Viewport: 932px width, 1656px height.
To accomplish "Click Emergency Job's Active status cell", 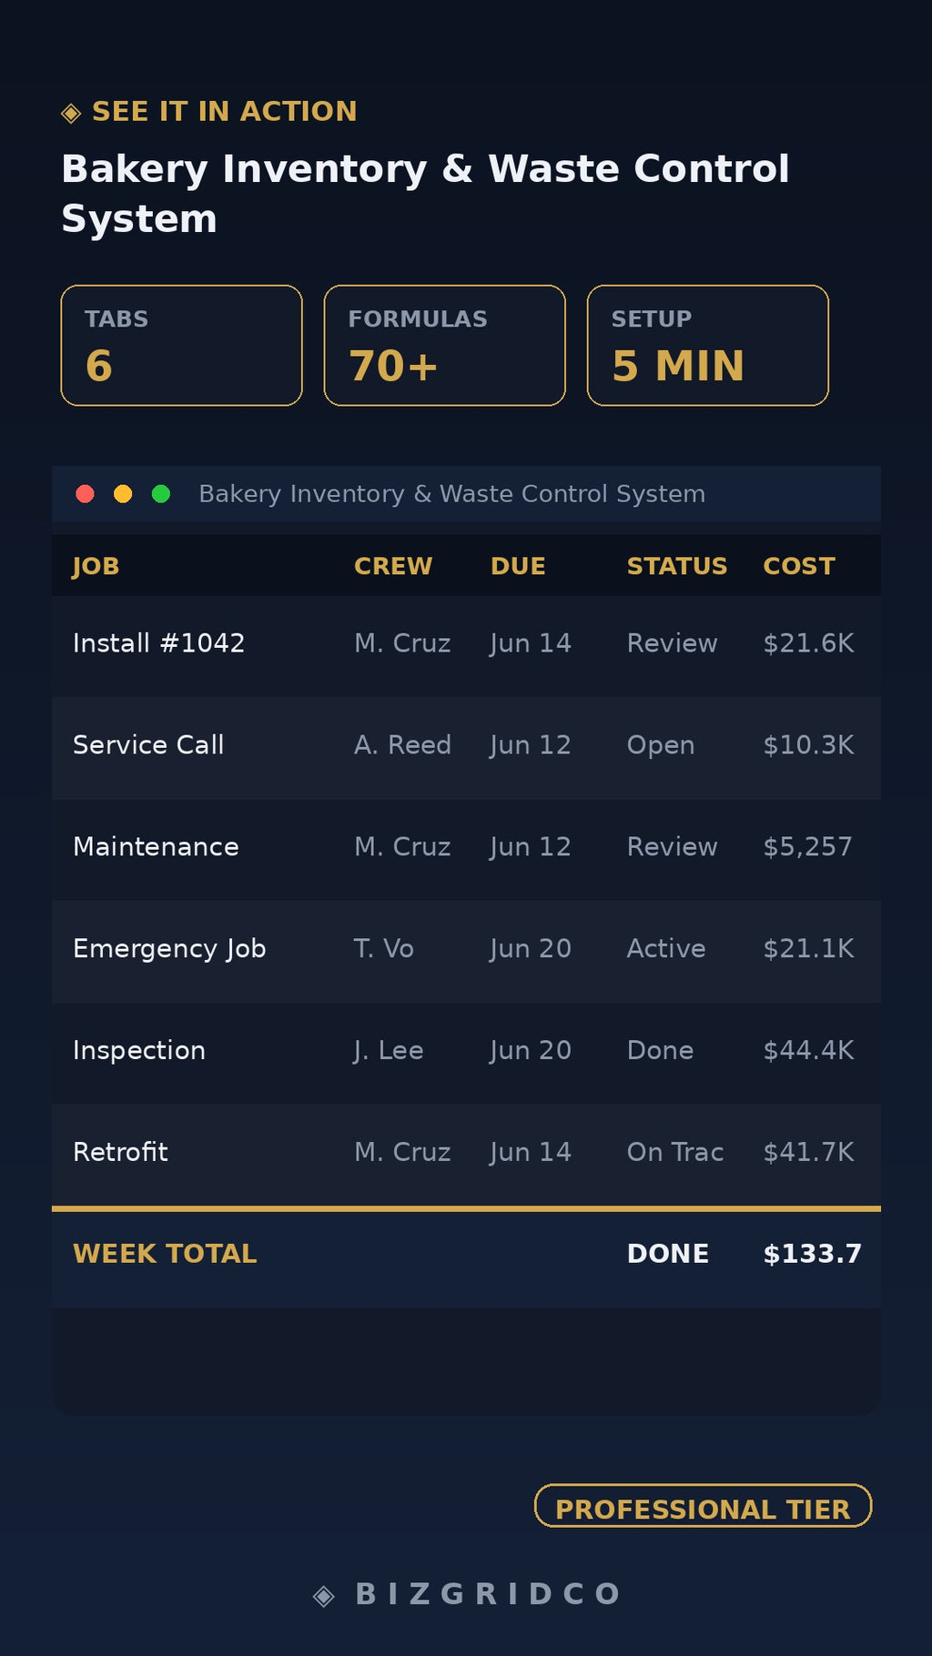I will pyautogui.click(x=666, y=949).
